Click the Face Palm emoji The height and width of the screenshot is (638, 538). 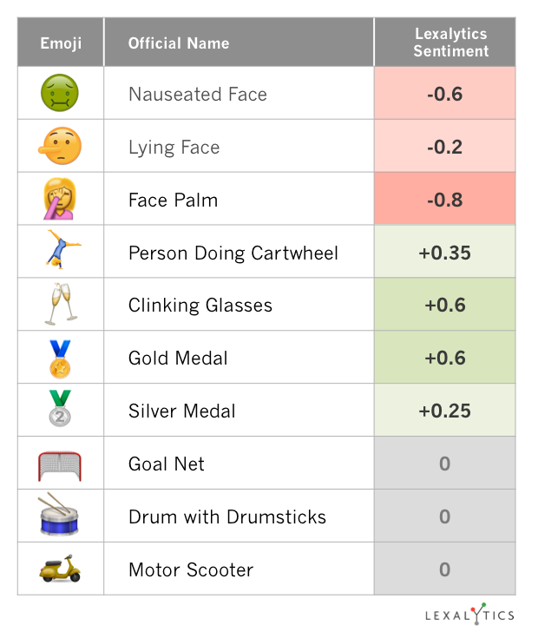[60, 199]
